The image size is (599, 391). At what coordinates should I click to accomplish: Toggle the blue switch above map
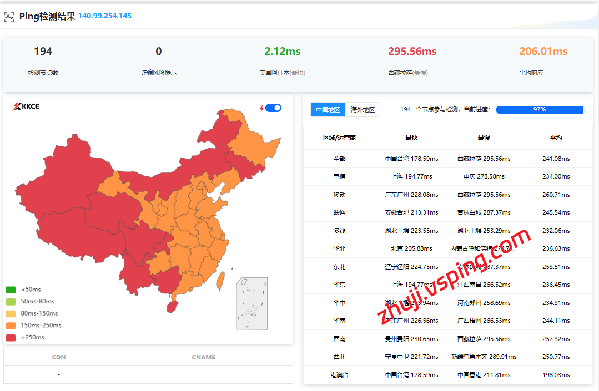[x=274, y=108]
